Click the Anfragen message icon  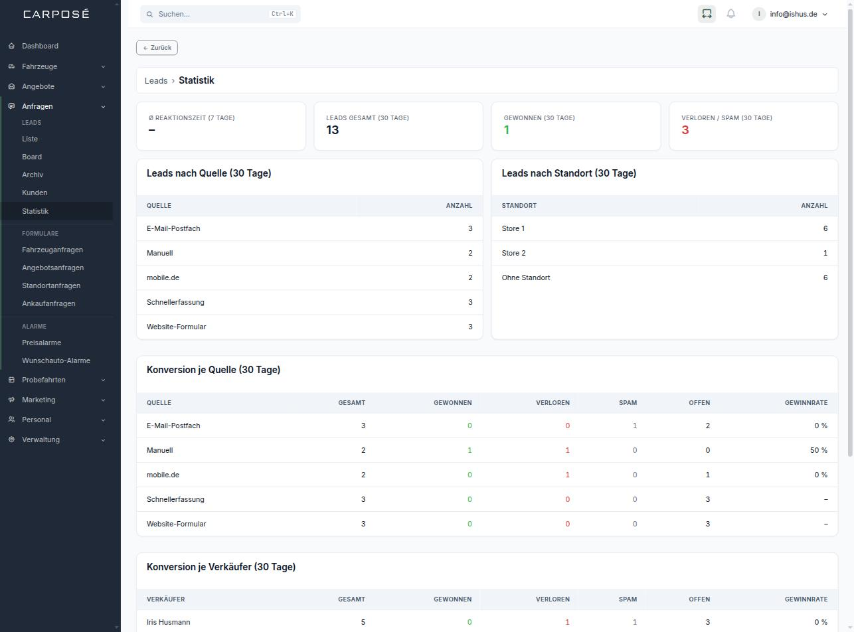click(11, 106)
